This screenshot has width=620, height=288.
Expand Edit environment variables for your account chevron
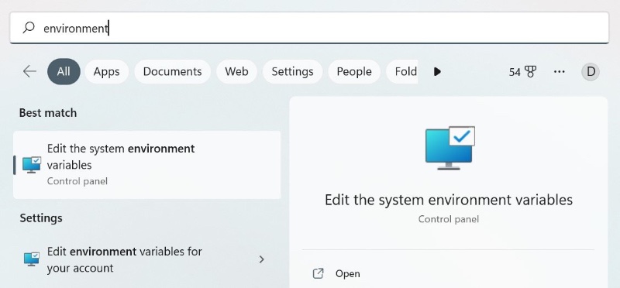point(261,259)
